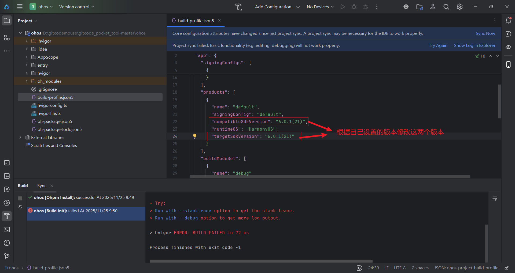This screenshot has height=273, width=515.
Task: Open the Project view mode dropdown
Action: (28, 21)
